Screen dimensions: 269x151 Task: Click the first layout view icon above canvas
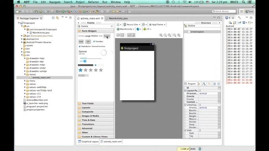click(118, 35)
